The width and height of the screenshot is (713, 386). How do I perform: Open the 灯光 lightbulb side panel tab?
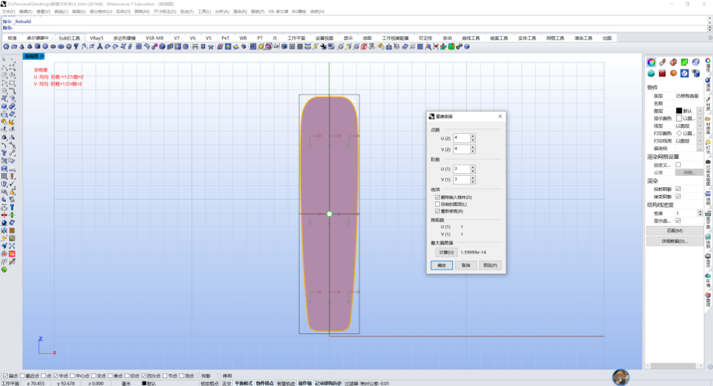click(x=708, y=146)
